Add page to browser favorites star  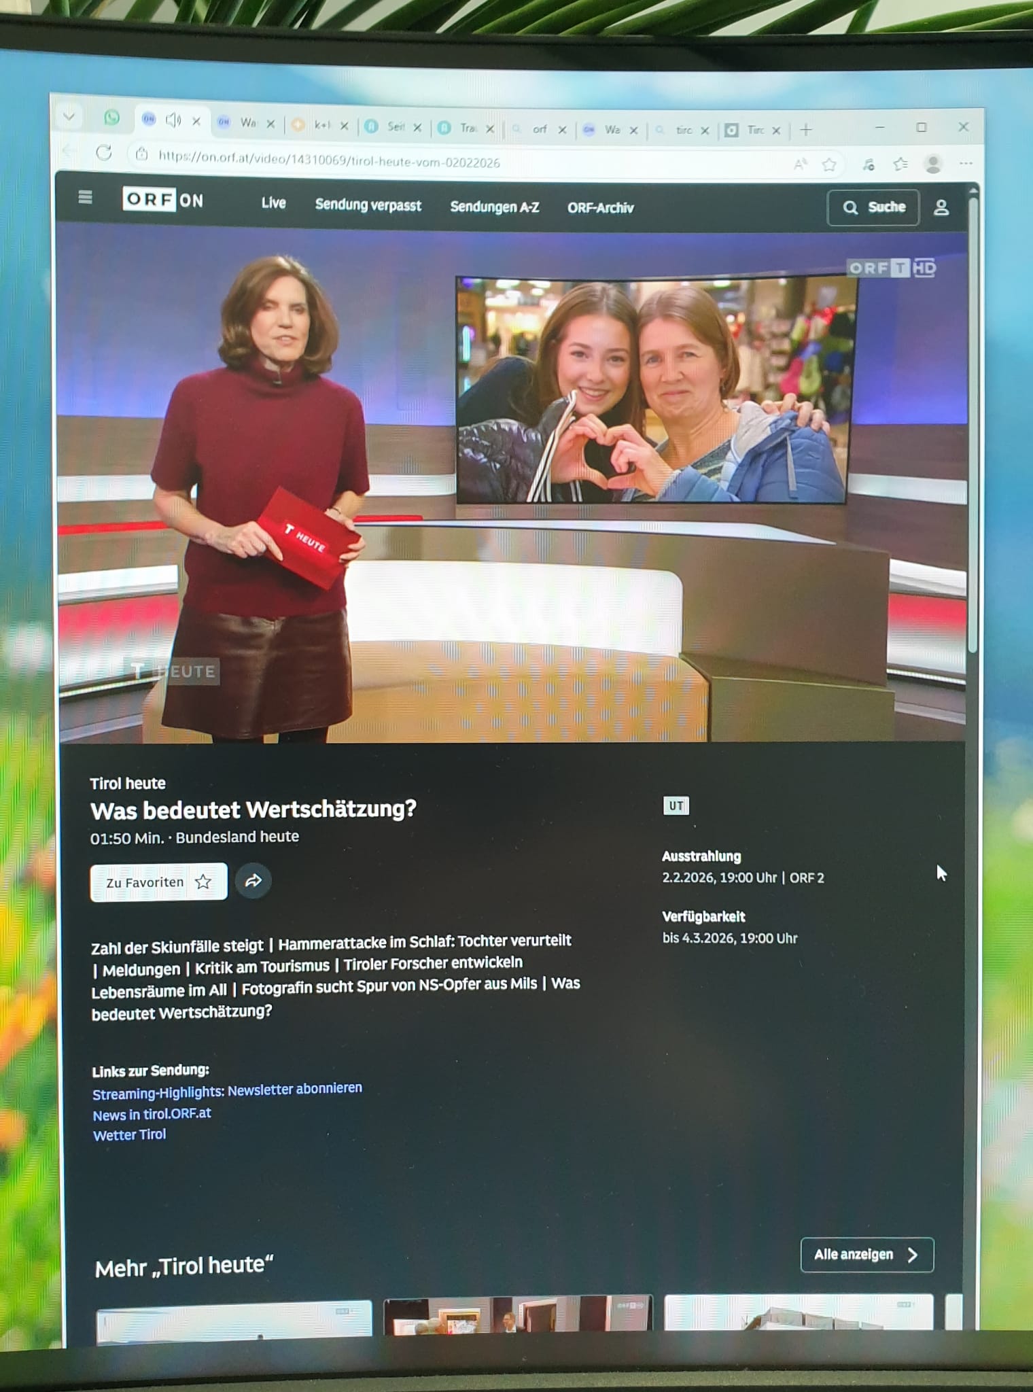pos(829,164)
